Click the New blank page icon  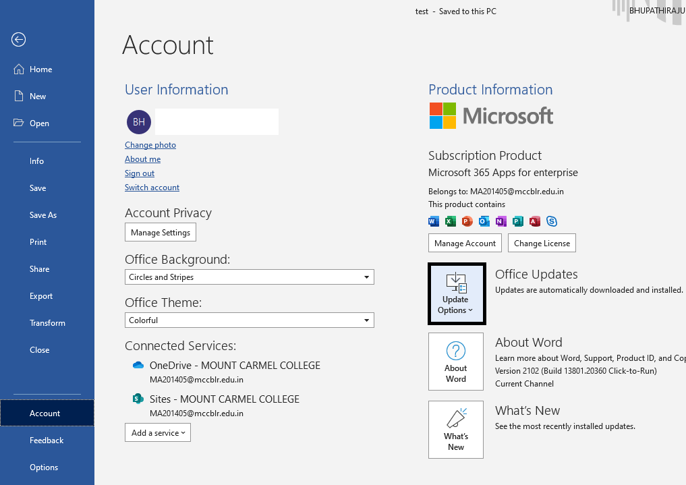point(19,96)
